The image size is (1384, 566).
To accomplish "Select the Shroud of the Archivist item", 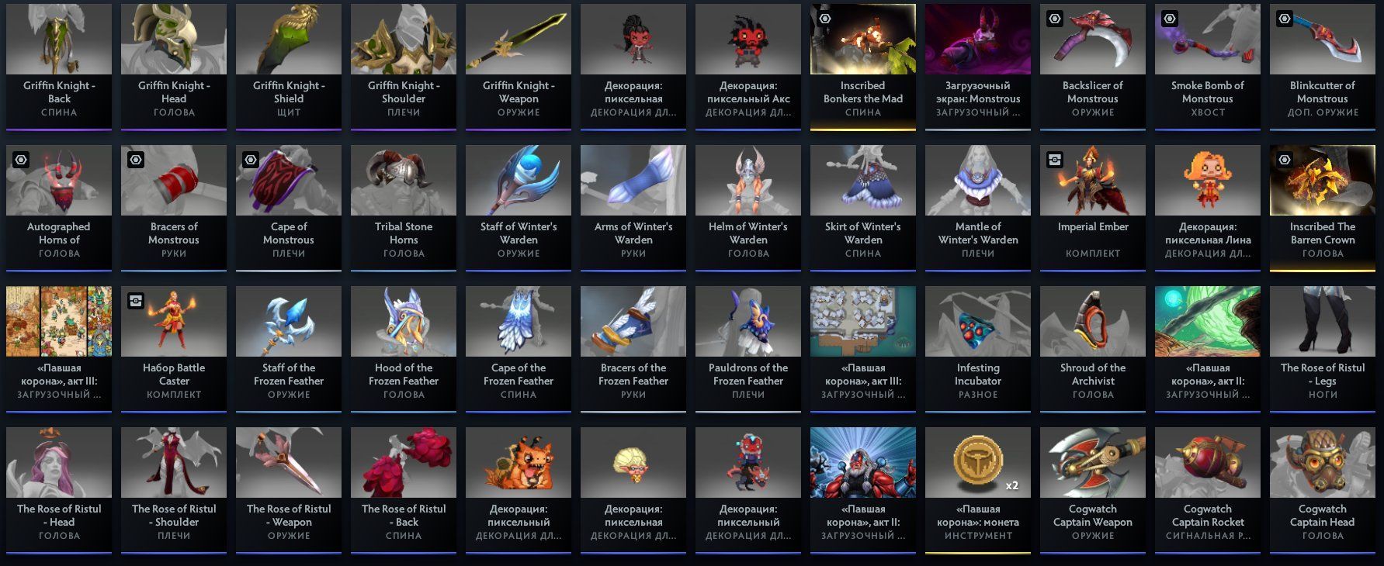I will [1093, 349].
